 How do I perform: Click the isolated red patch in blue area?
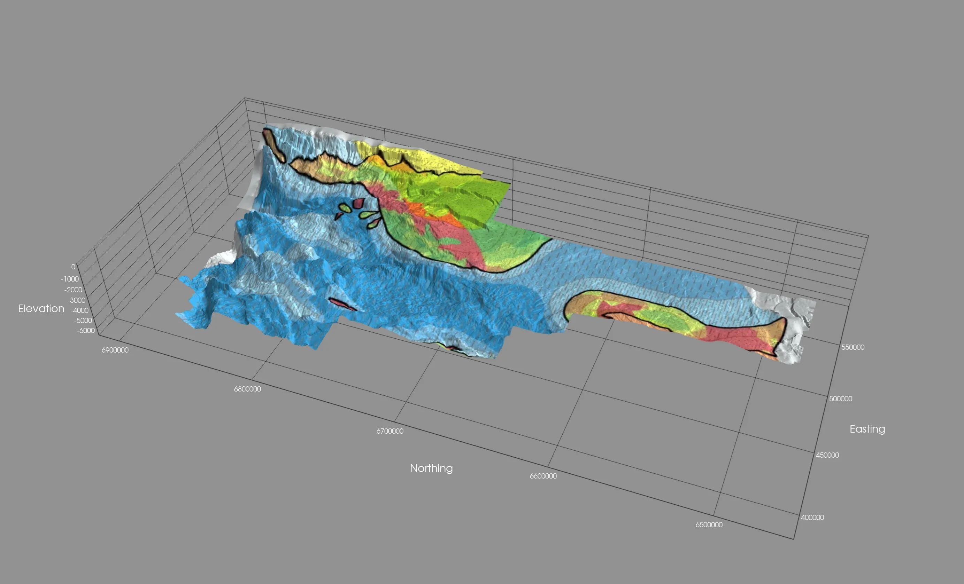click(x=342, y=304)
